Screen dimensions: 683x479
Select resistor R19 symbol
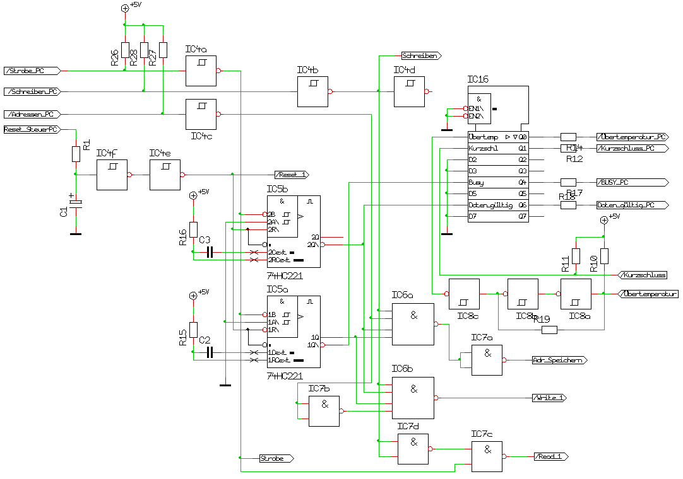point(549,329)
